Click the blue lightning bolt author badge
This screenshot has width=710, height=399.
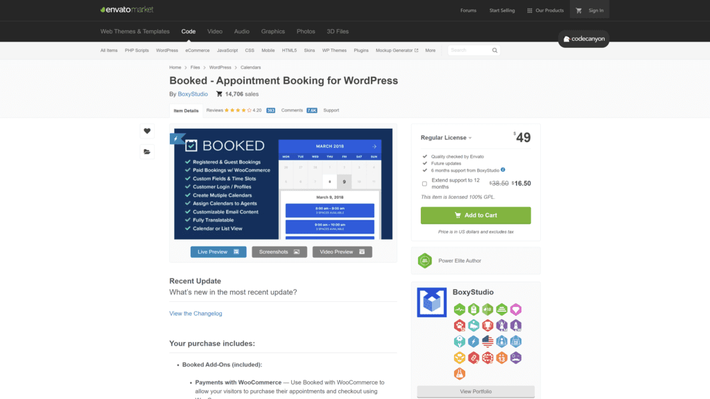473,342
